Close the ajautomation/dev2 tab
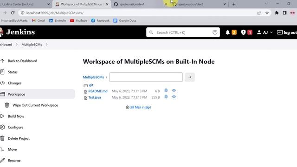This screenshot has height=167, width=297. click(x=225, y=4)
